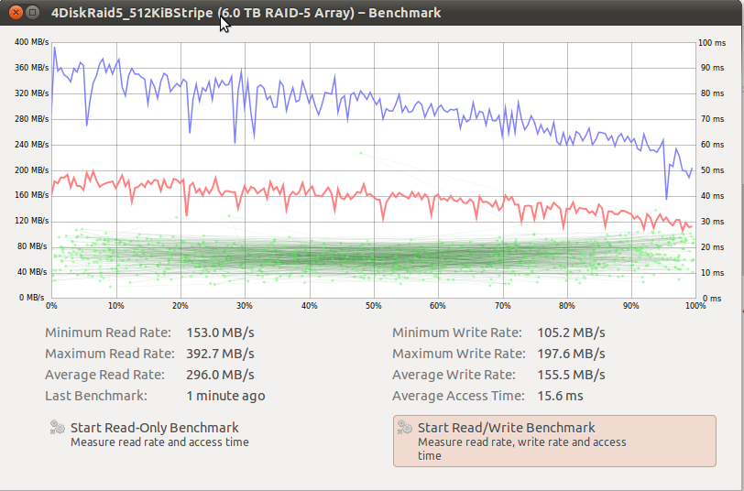Close the Benchmark window
The image size is (744, 491).
tap(16, 12)
